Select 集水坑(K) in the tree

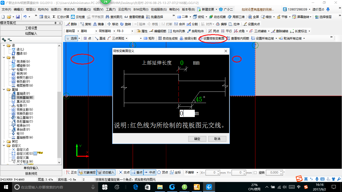23,101
